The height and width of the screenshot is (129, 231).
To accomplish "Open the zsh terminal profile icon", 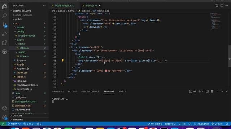I will click(191, 91).
